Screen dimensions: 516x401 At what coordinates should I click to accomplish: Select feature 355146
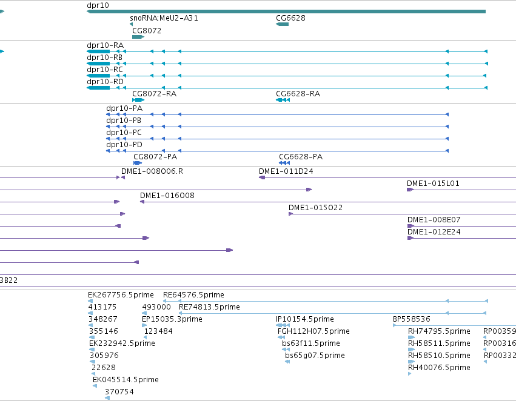(92, 337)
